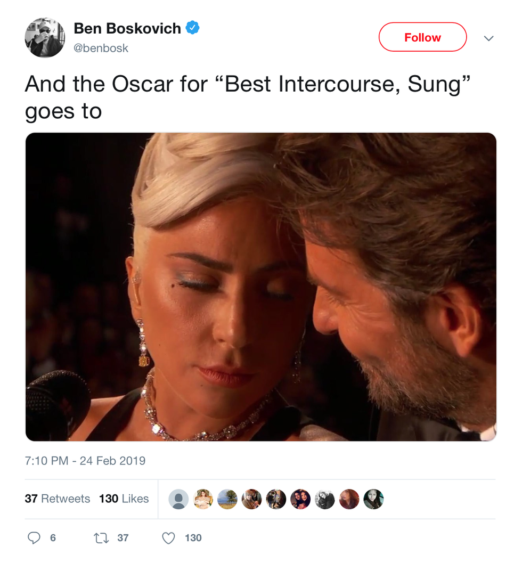Open the @benbosk handle link
The image size is (522, 563).
(101, 48)
